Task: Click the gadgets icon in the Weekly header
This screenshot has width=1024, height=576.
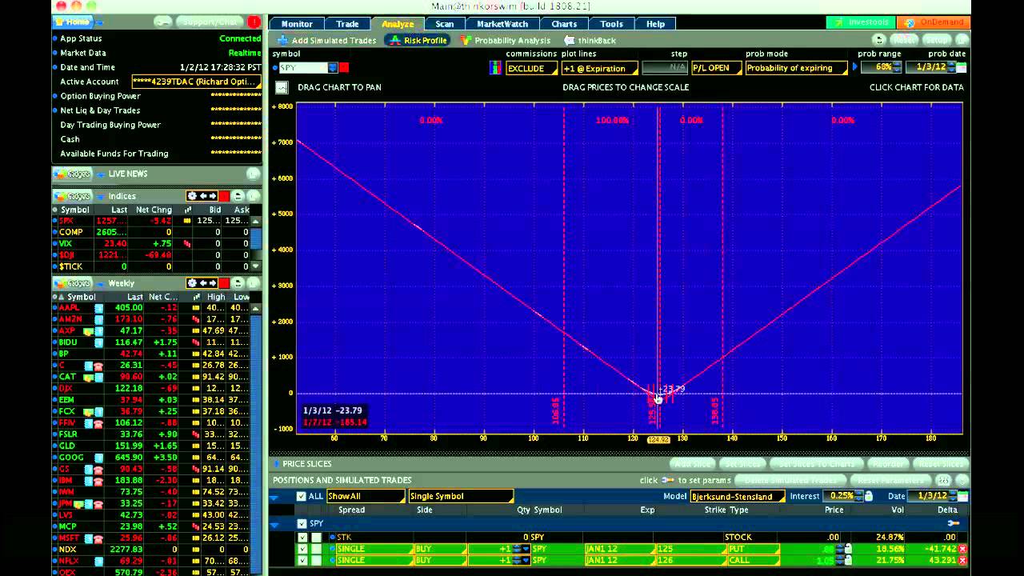Action: (x=73, y=283)
